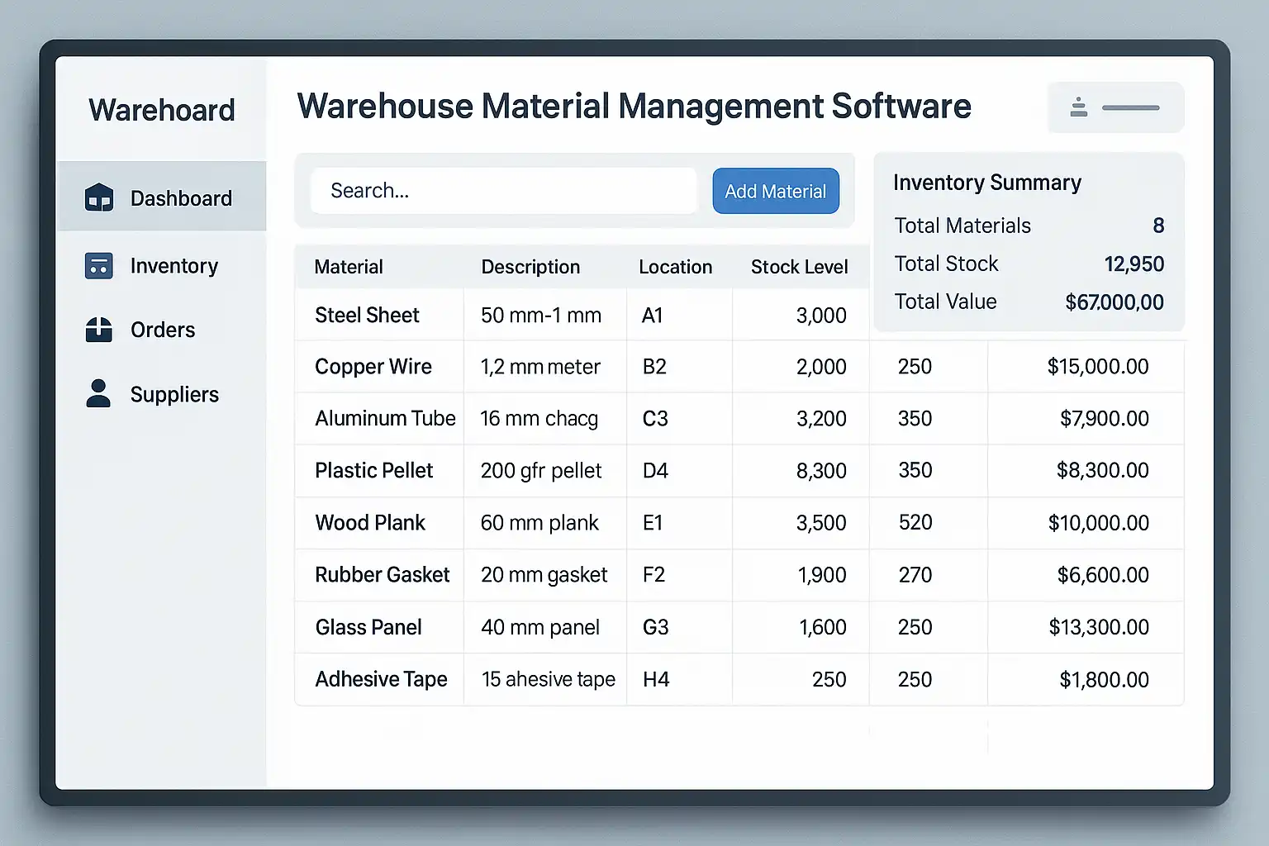Click the Total Value amount in summary
The width and height of the screenshot is (1269, 846).
coord(1114,302)
